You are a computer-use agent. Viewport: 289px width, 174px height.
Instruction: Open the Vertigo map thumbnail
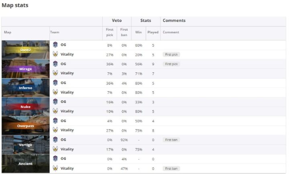tap(25, 144)
